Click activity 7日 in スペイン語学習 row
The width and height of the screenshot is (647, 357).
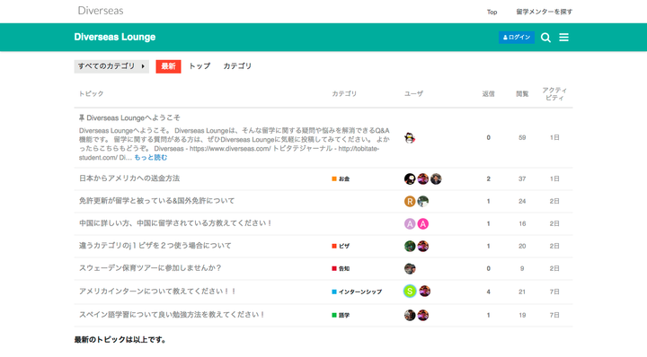(x=554, y=315)
